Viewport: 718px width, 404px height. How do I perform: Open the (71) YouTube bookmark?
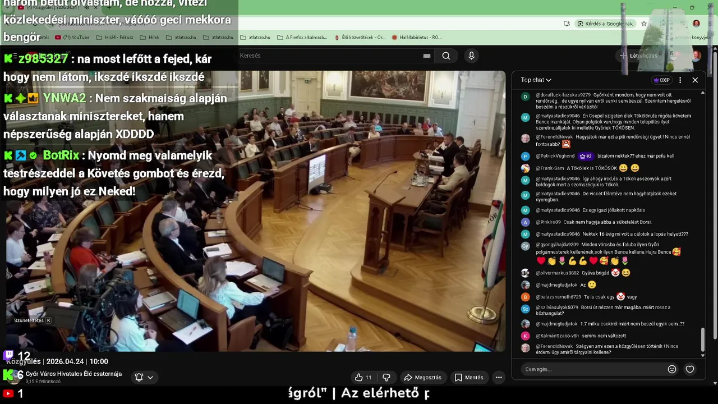72,38
